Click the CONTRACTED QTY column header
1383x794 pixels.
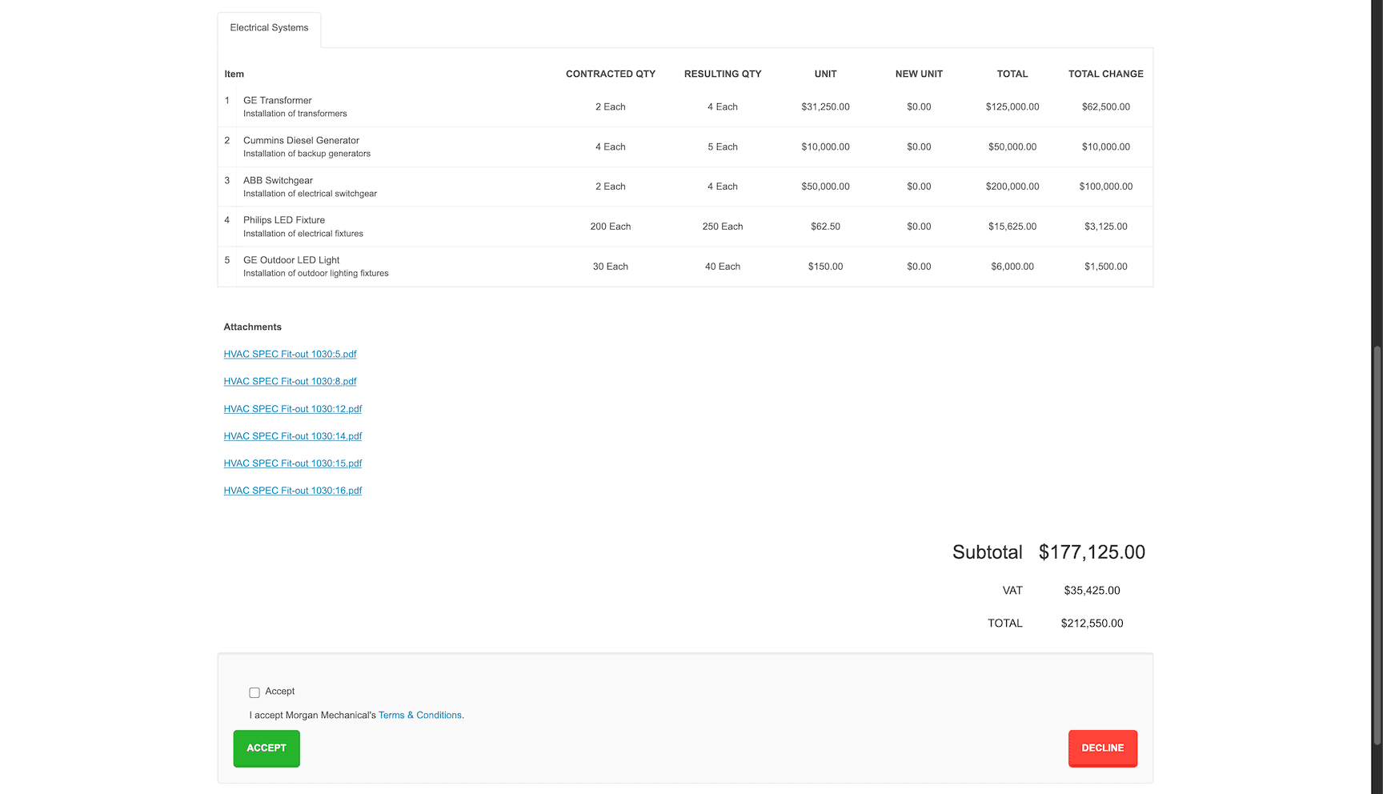[611, 74]
